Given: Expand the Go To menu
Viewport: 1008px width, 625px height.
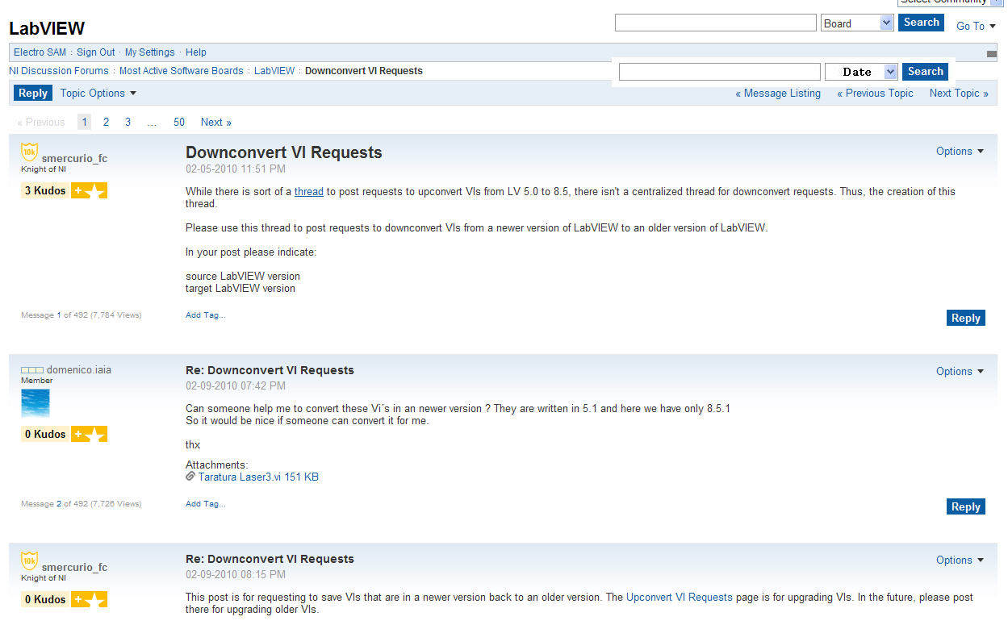Looking at the screenshot, I should pyautogui.click(x=976, y=26).
